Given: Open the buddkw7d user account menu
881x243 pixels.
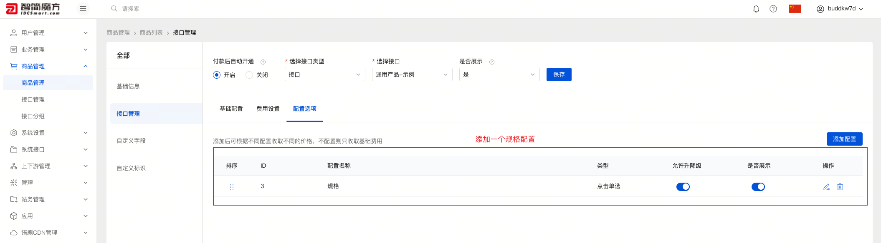Looking at the screenshot, I should (840, 9).
